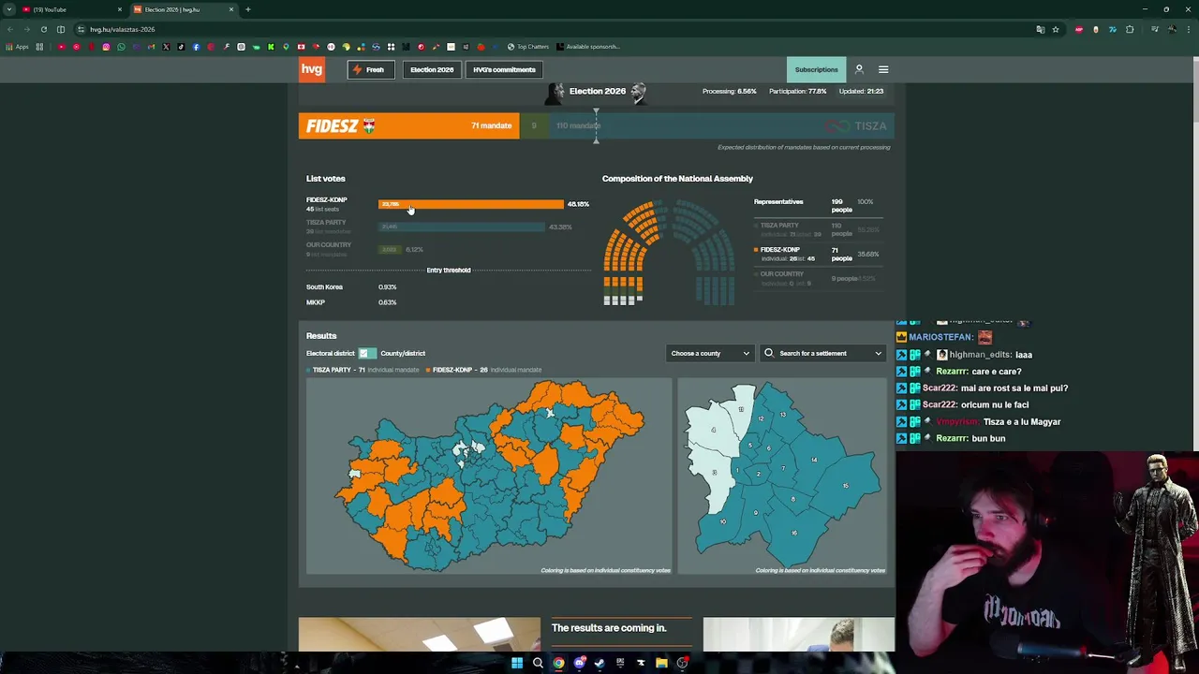Open the Instagram bookmark
The height and width of the screenshot is (674, 1199).
tap(106, 47)
